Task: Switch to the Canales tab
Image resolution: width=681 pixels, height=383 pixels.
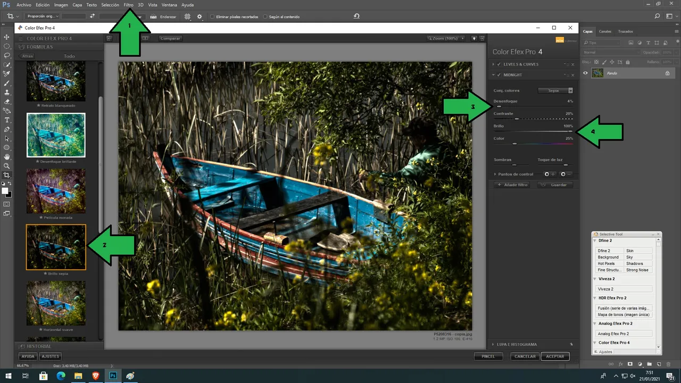Action: tap(605, 31)
